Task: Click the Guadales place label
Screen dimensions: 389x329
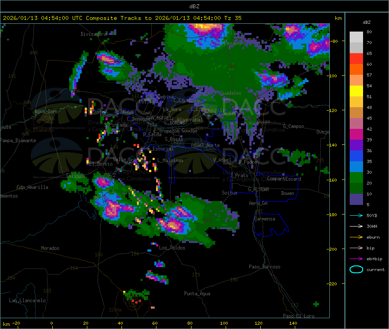Action: (x=231, y=93)
